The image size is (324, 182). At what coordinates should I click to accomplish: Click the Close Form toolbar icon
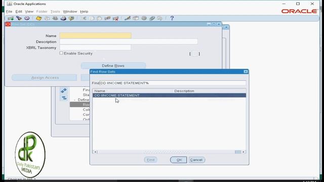click(x=71, y=18)
